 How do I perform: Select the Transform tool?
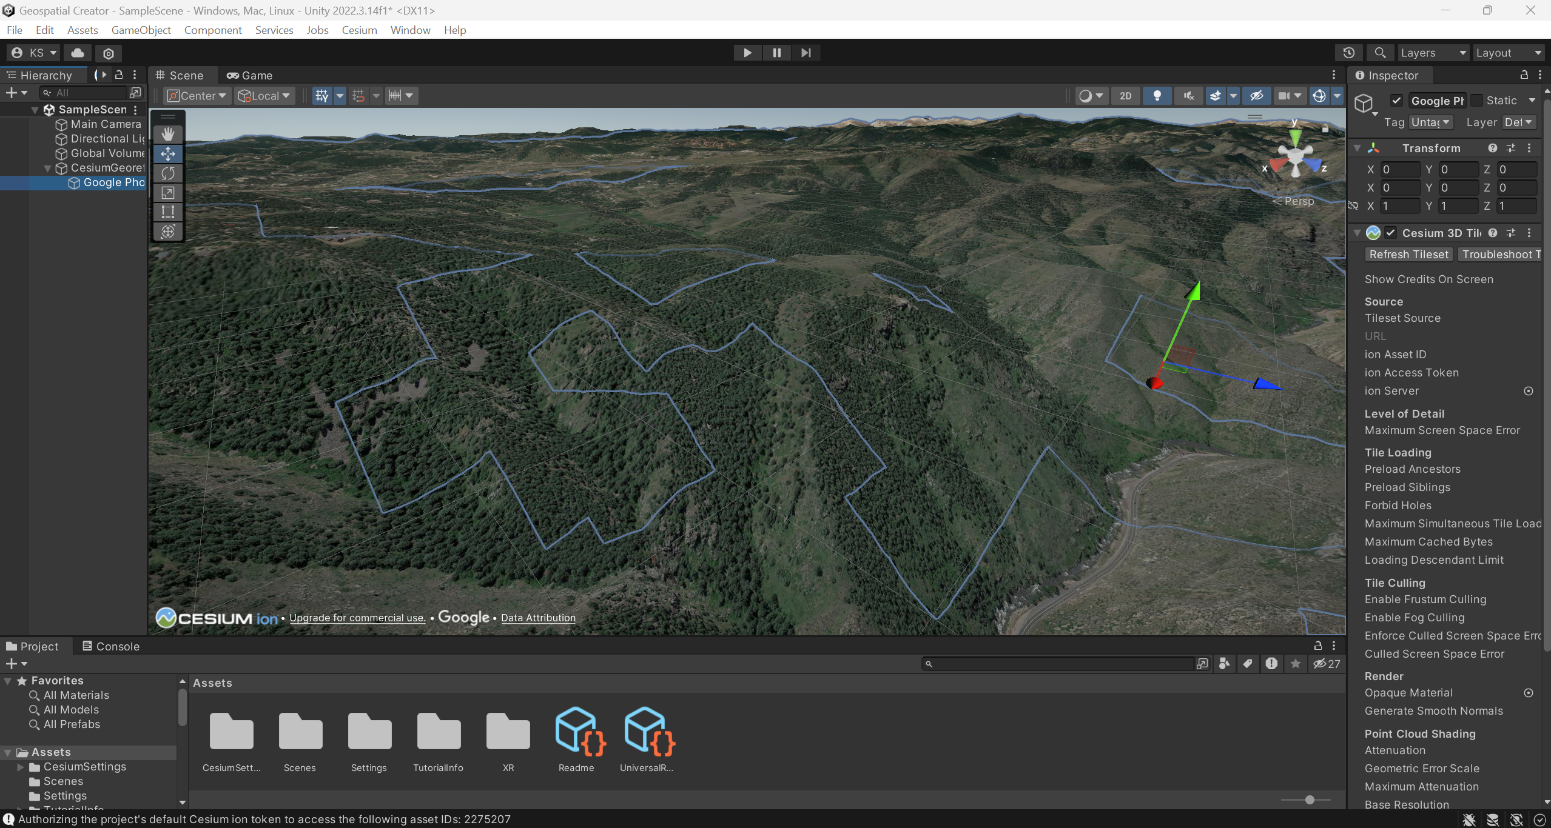point(168,232)
